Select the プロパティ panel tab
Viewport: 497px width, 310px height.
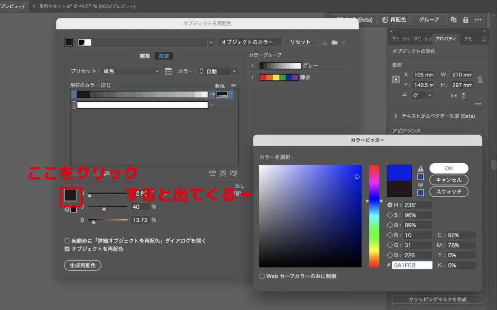point(446,39)
